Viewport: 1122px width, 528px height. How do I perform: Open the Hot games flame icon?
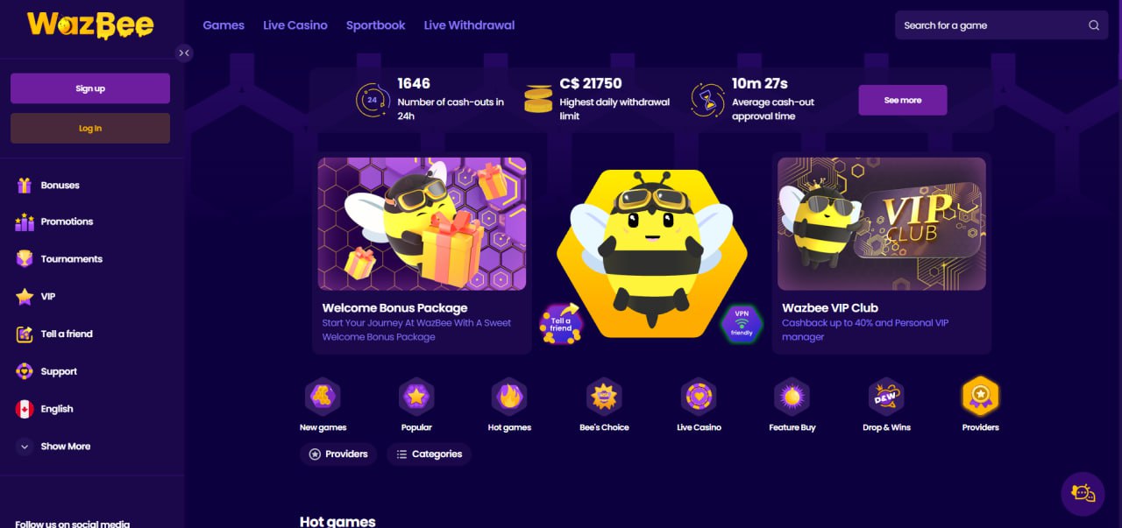tap(509, 397)
